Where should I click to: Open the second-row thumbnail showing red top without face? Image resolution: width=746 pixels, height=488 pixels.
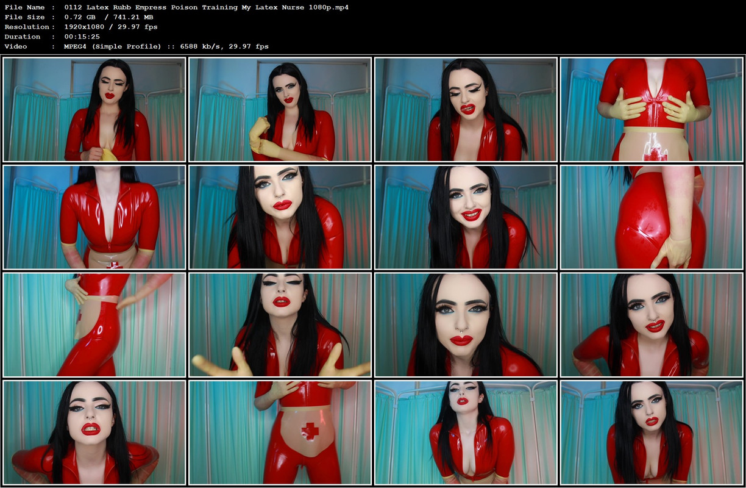94,217
